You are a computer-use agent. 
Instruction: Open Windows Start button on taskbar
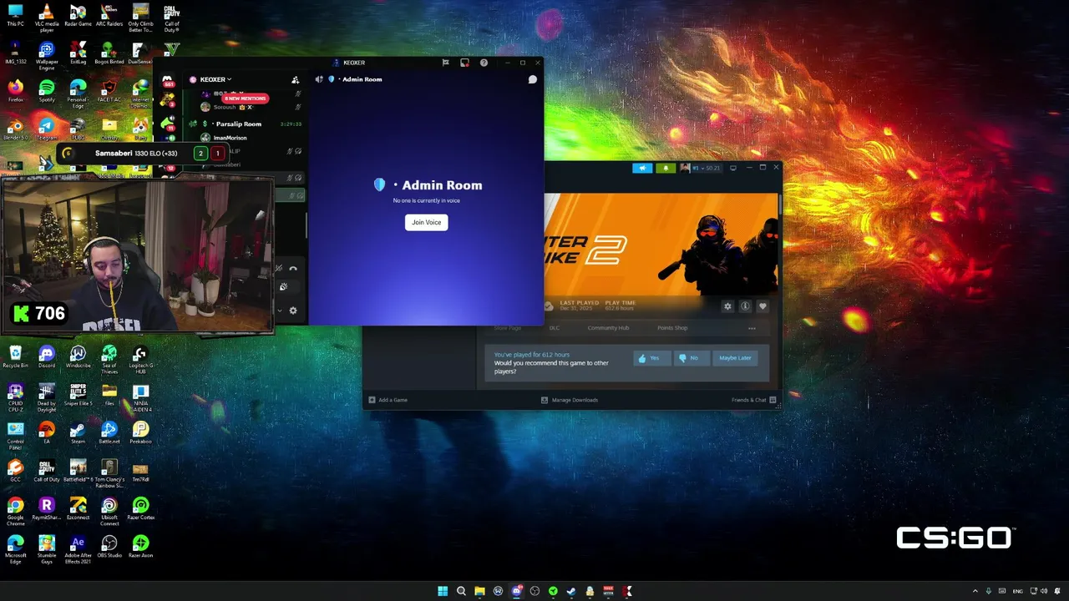[x=443, y=591]
